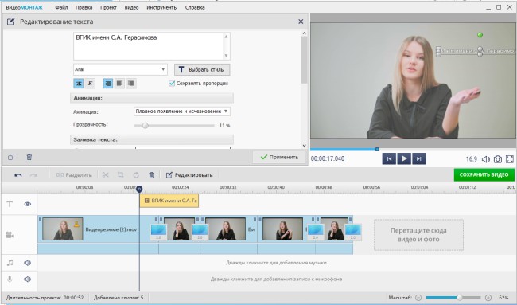
Task: Align text to center
Action: coord(108,84)
